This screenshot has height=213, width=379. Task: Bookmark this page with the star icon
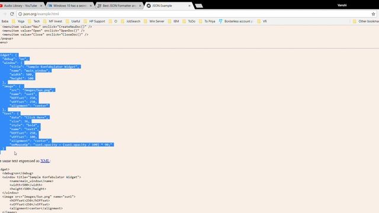pos(373,14)
